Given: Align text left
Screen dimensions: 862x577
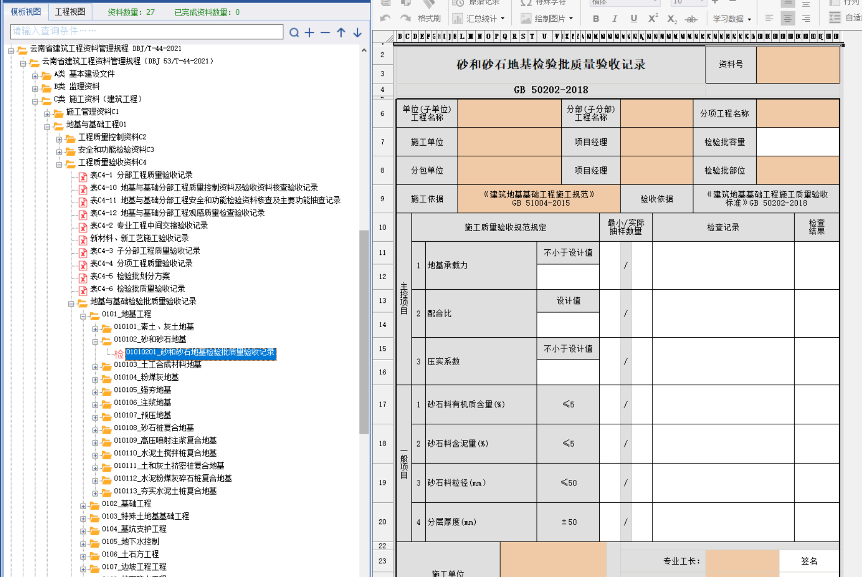Looking at the screenshot, I should (x=769, y=19).
